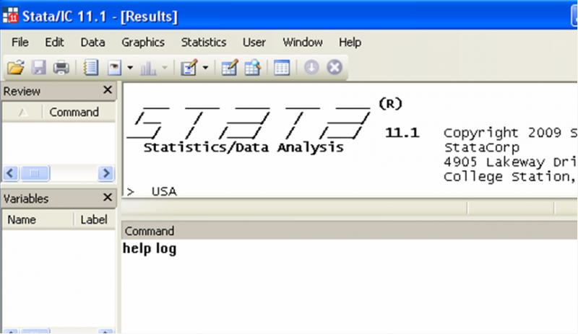Image resolution: width=578 pixels, height=334 pixels.
Task: Click the Command column header in Review
Action: (x=74, y=112)
